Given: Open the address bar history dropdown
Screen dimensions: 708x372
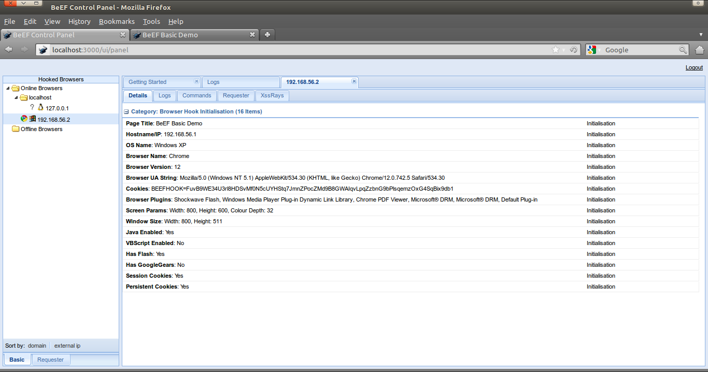Looking at the screenshot, I should point(564,50).
